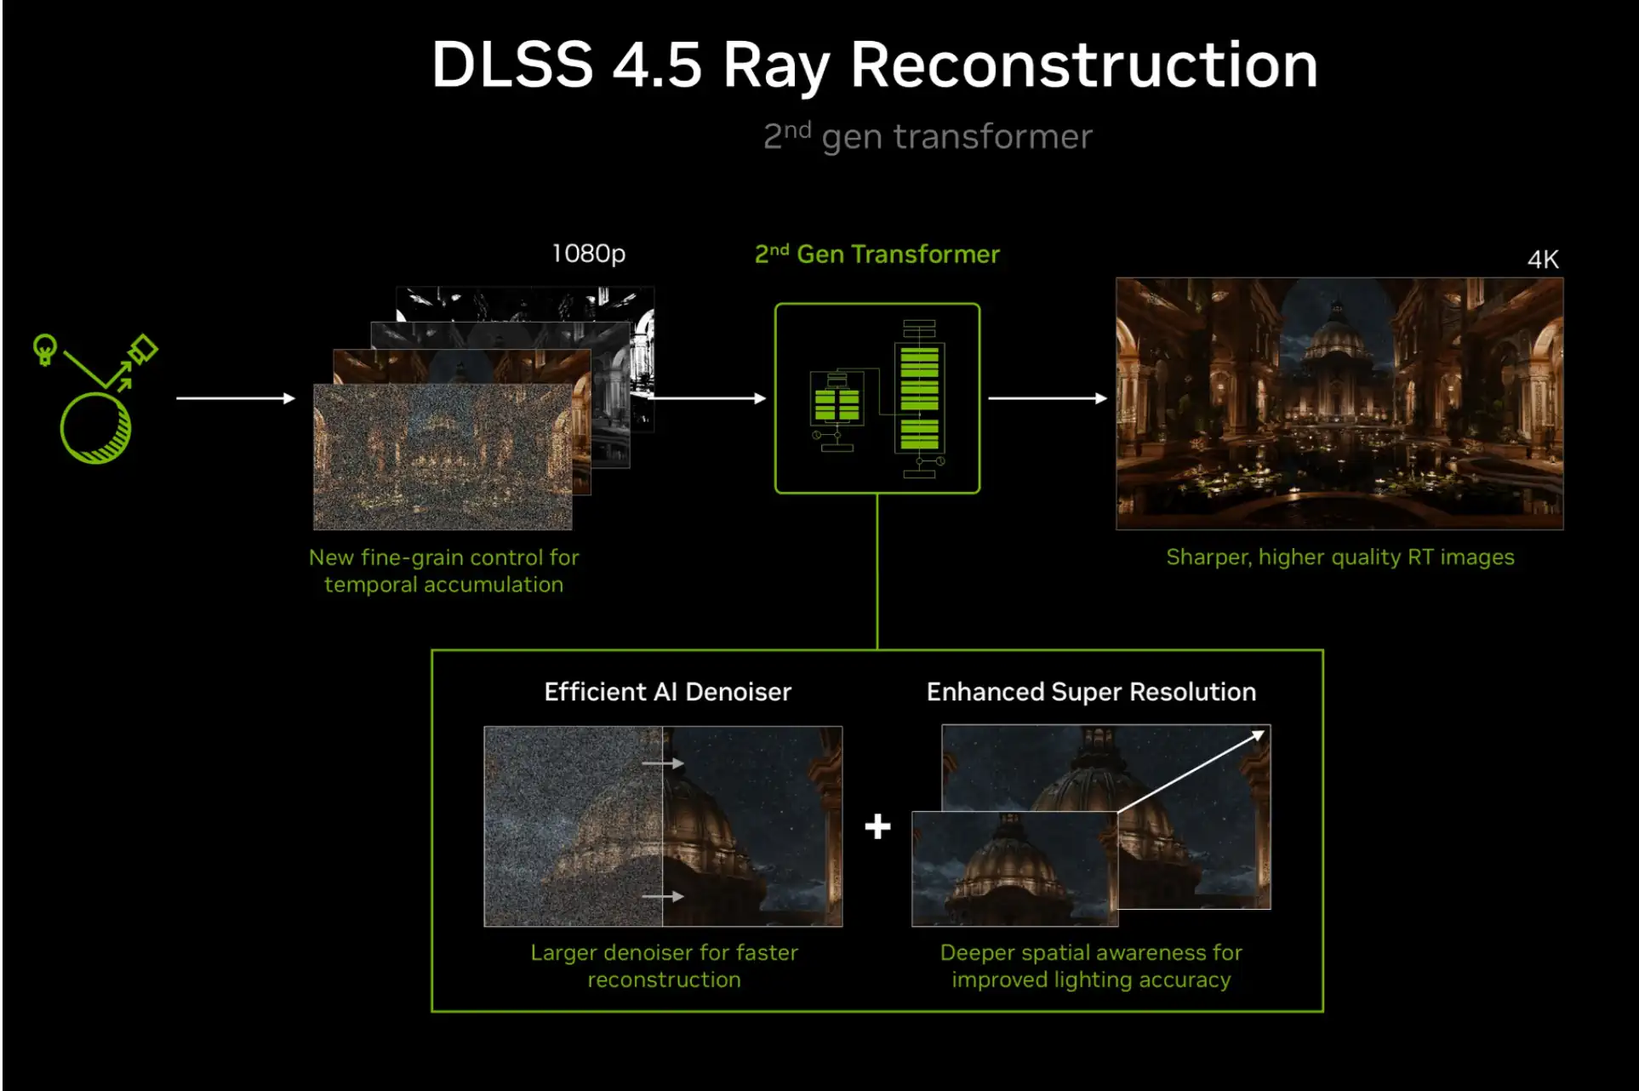Click the Efficient AI Denoiser comparison image
Image resolution: width=1639 pixels, height=1091 pixels.
663,825
